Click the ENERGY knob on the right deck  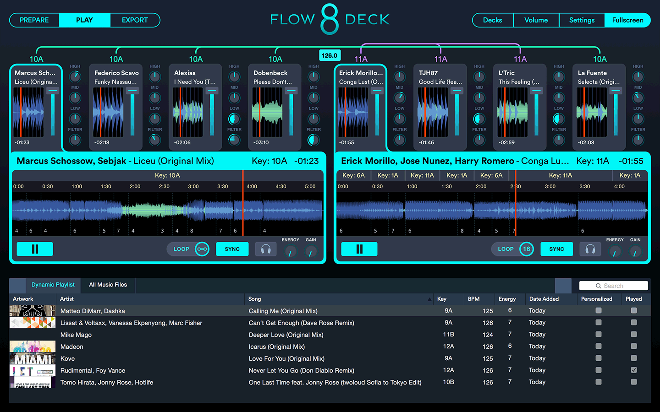615,251
